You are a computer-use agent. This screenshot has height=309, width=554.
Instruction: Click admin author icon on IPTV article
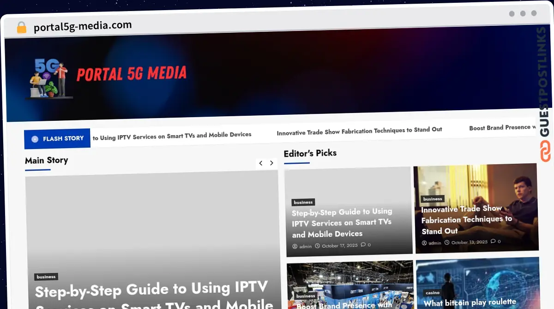(295, 246)
